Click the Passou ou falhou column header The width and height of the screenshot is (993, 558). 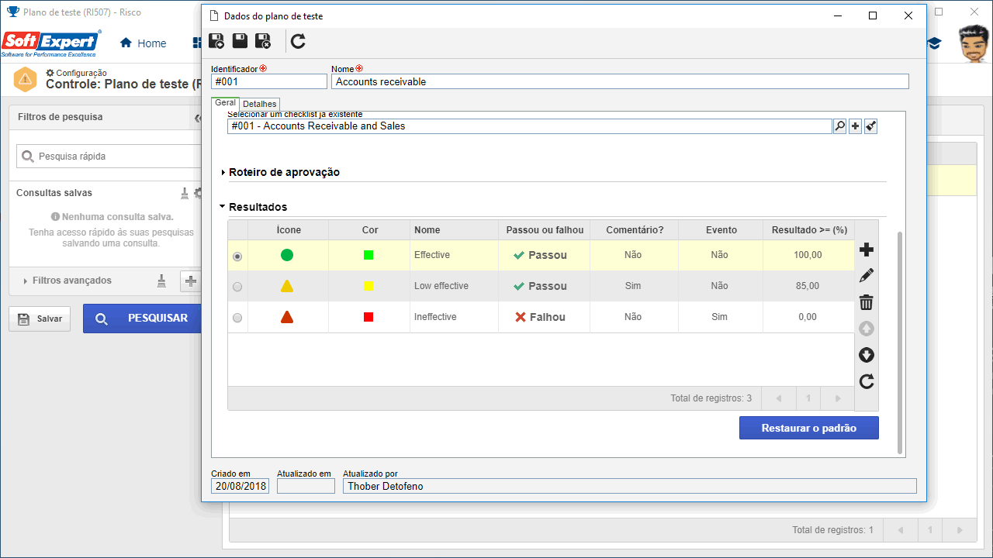pyautogui.click(x=544, y=229)
